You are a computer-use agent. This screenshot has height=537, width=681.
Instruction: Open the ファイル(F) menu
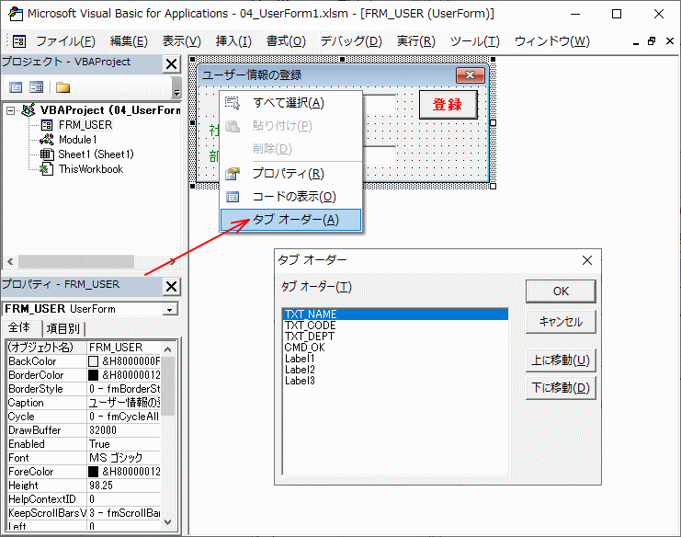click(x=65, y=41)
